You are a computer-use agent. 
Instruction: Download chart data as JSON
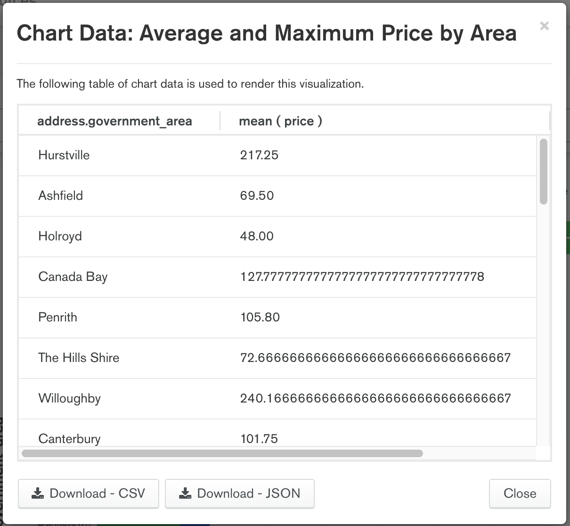click(240, 493)
